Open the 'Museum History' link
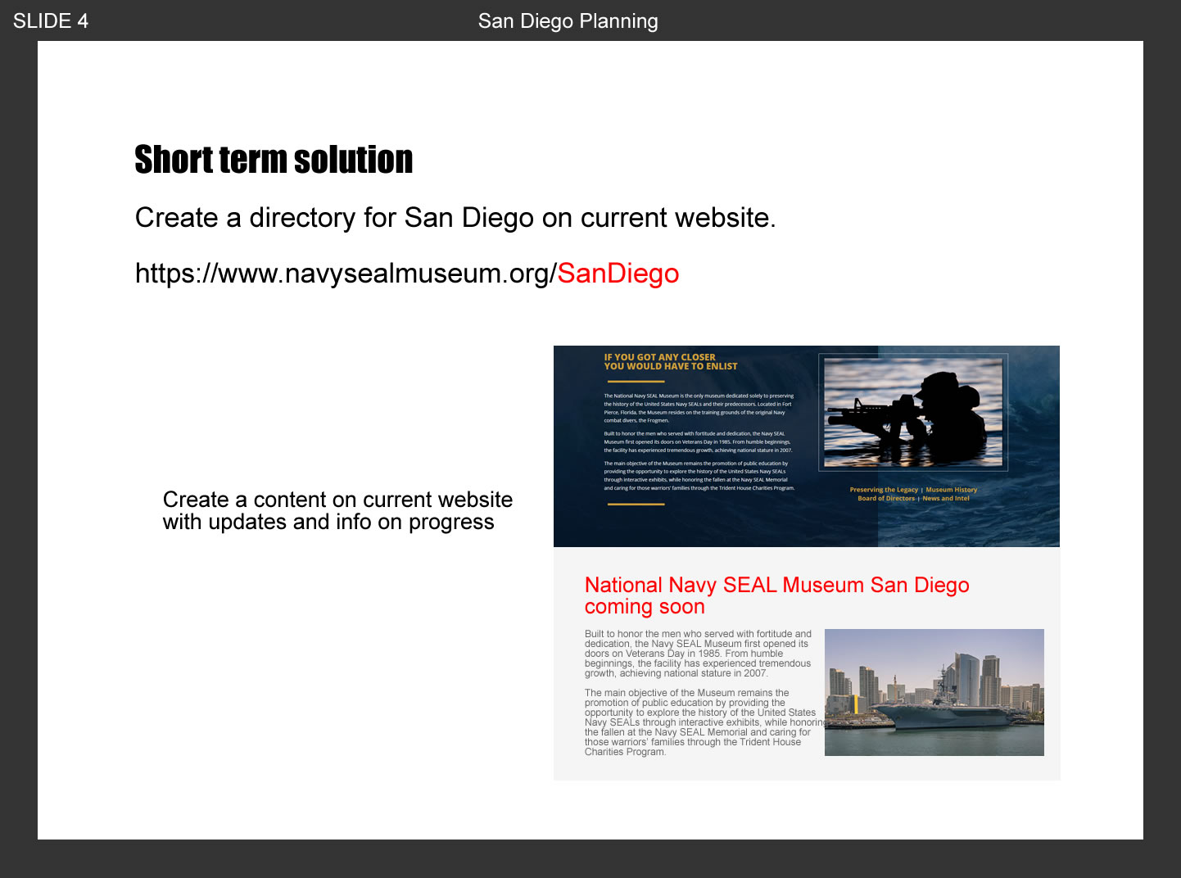The image size is (1181, 878). [x=951, y=490]
